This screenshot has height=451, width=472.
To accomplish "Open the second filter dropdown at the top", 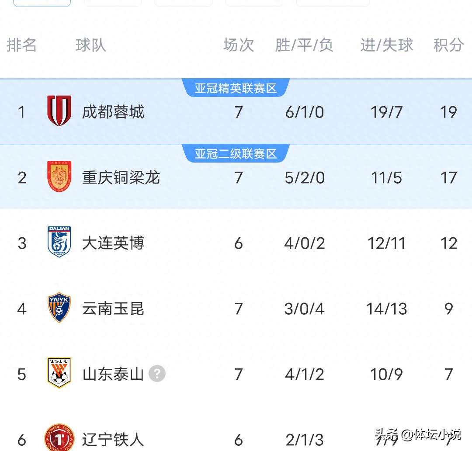I will pos(112,2).
